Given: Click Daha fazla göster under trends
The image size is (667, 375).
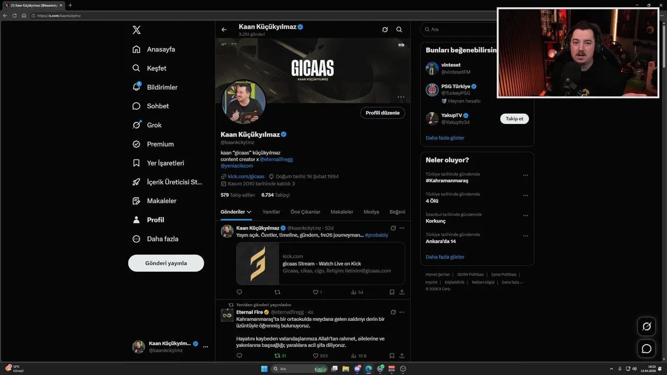Looking at the screenshot, I should tap(445, 257).
